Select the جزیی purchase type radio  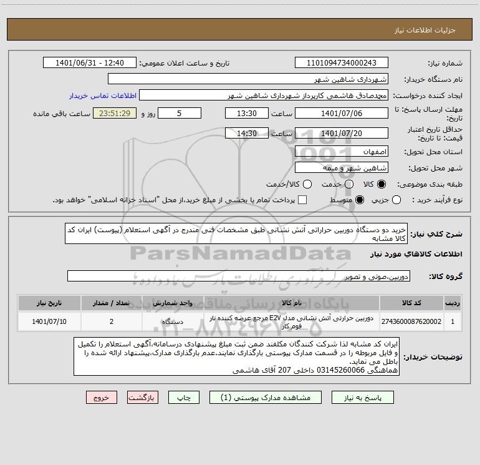[396, 200]
